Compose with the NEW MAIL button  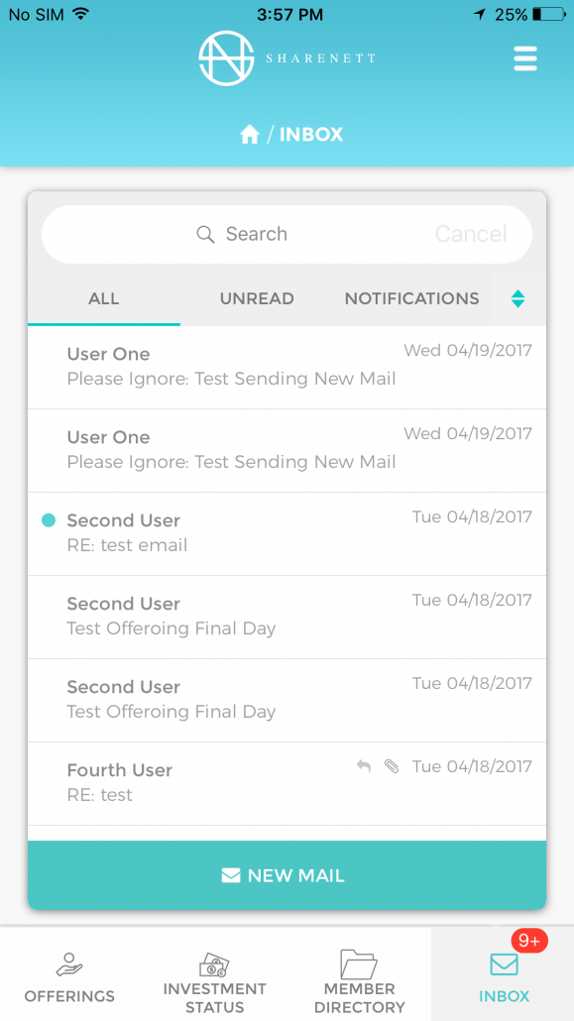click(287, 875)
